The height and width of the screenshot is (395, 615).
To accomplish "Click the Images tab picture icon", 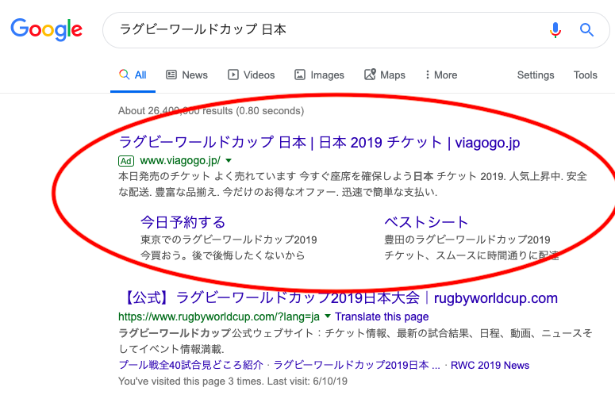I will [300, 75].
